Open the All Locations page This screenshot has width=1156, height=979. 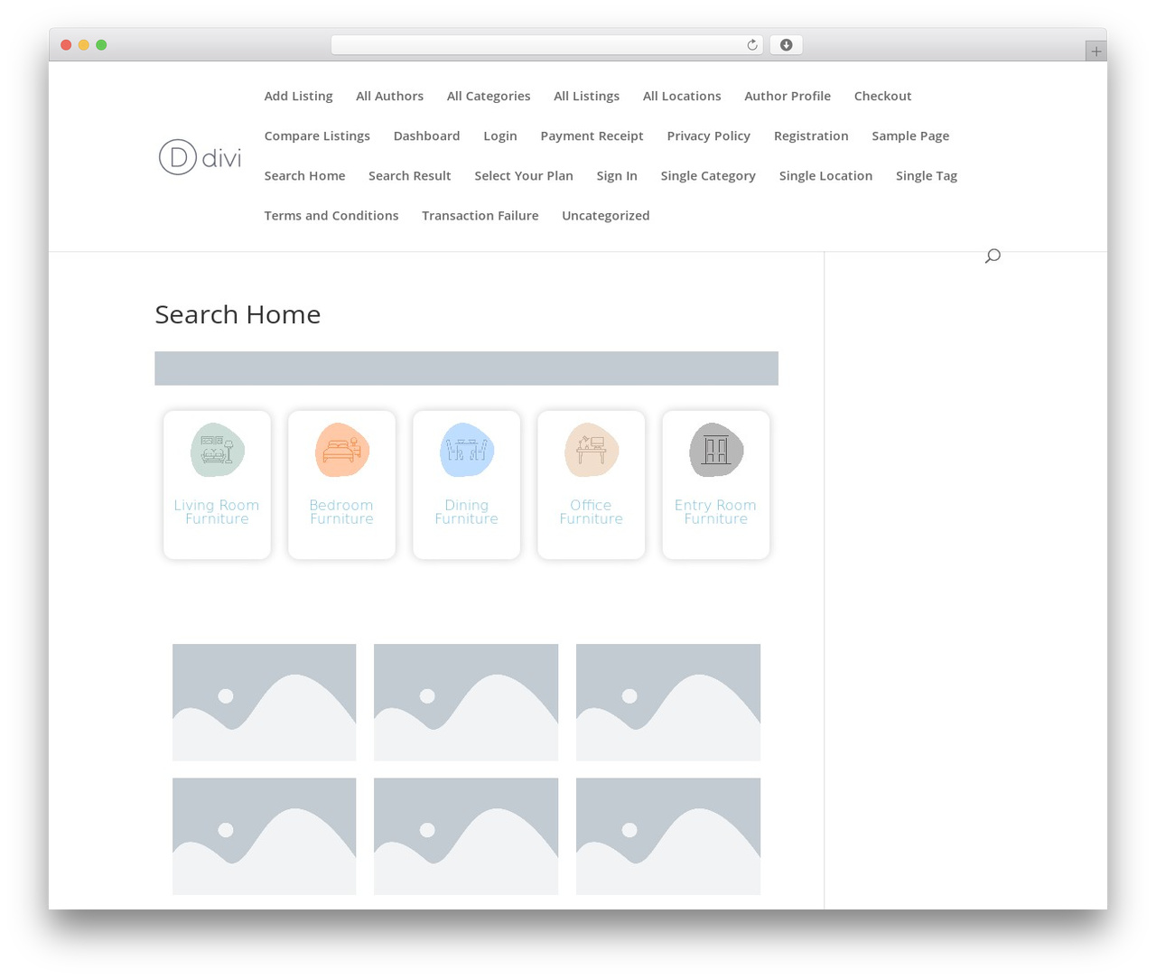[x=682, y=96]
